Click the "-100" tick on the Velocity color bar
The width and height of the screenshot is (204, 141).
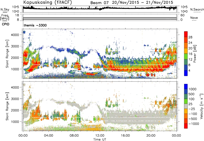tap(193, 114)
